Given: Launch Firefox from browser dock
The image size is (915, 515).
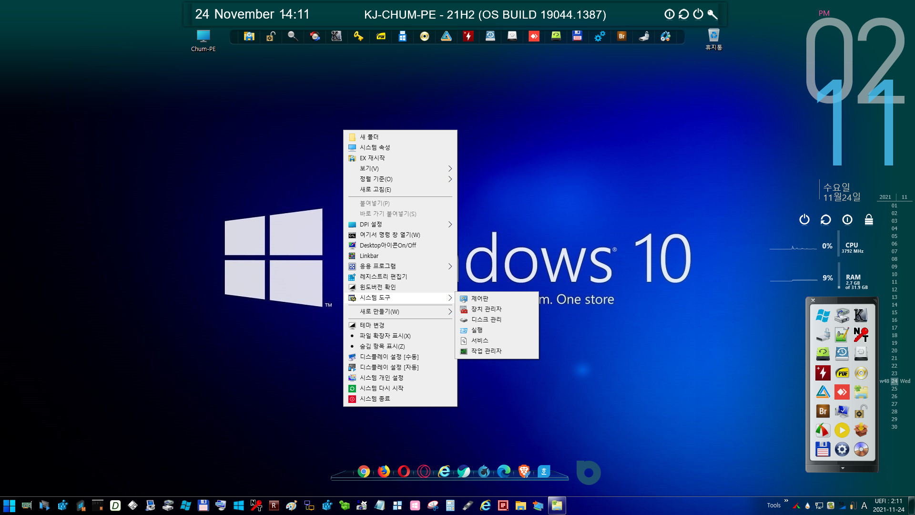Looking at the screenshot, I should 384,472.
